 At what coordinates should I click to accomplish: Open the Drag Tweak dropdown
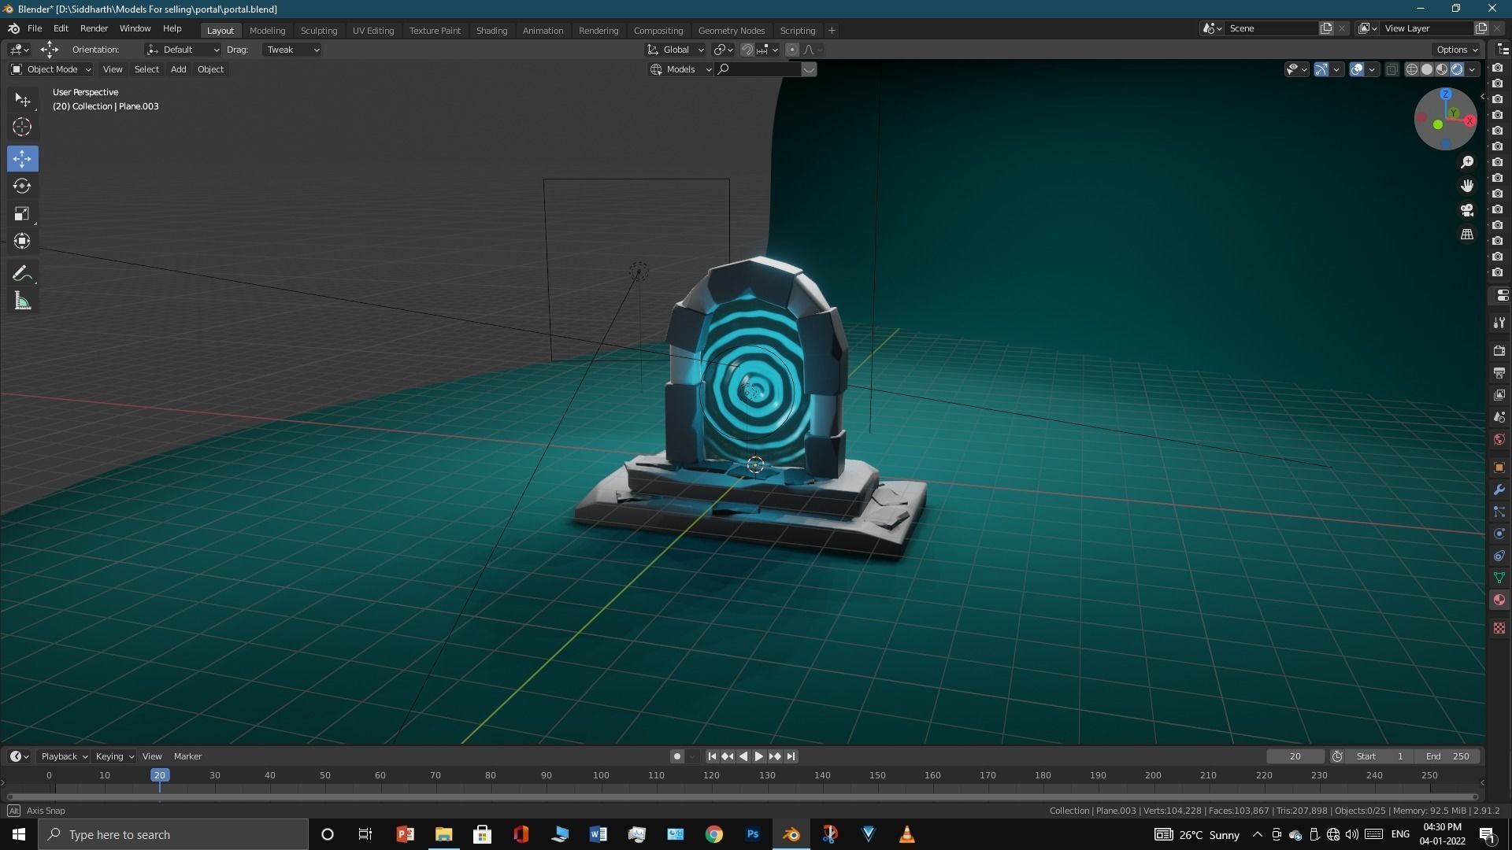pos(292,50)
